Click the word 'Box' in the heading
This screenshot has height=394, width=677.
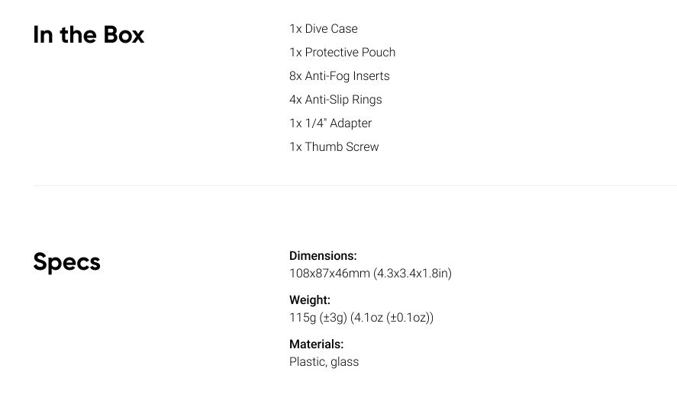point(124,34)
